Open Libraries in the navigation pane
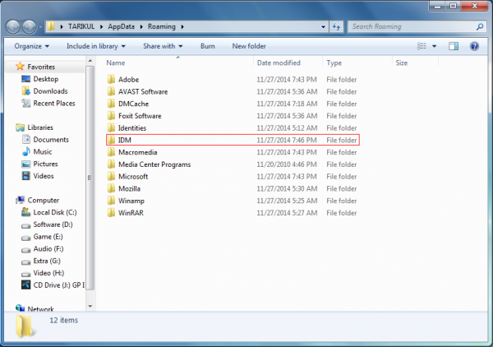Screen dimensions: 493x347 pyautogui.click(x=40, y=127)
